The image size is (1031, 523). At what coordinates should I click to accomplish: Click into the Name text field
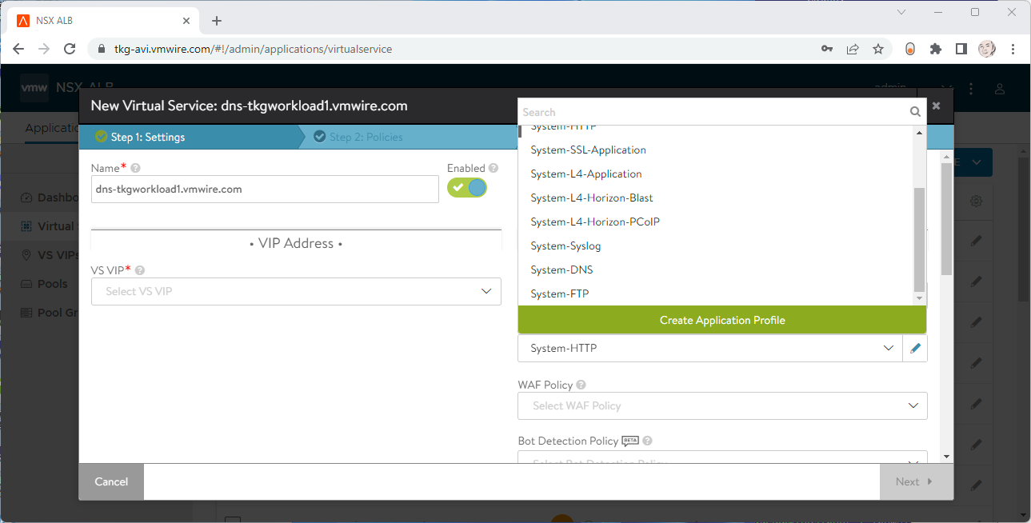264,190
